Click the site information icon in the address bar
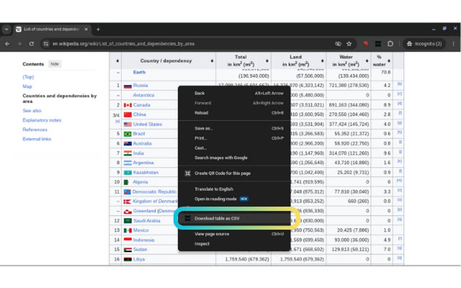This screenshot has height=288, width=461. tap(45, 44)
